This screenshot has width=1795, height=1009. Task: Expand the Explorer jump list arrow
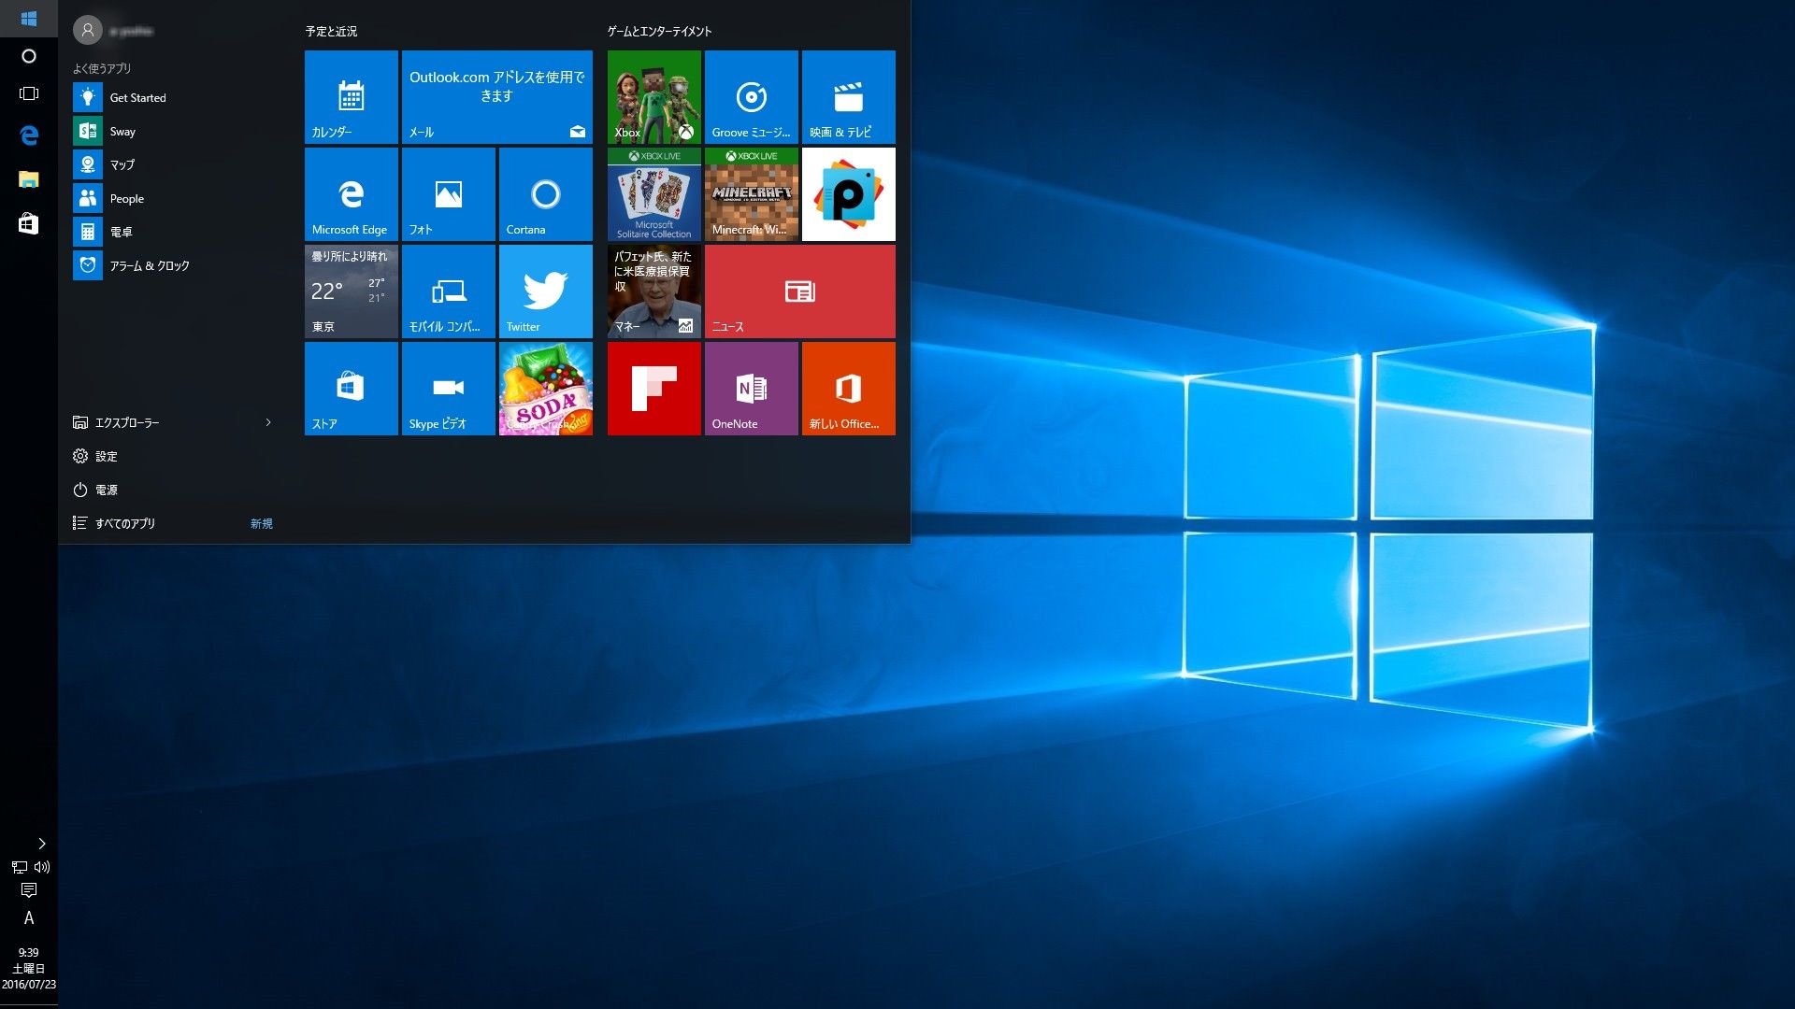pos(268,422)
